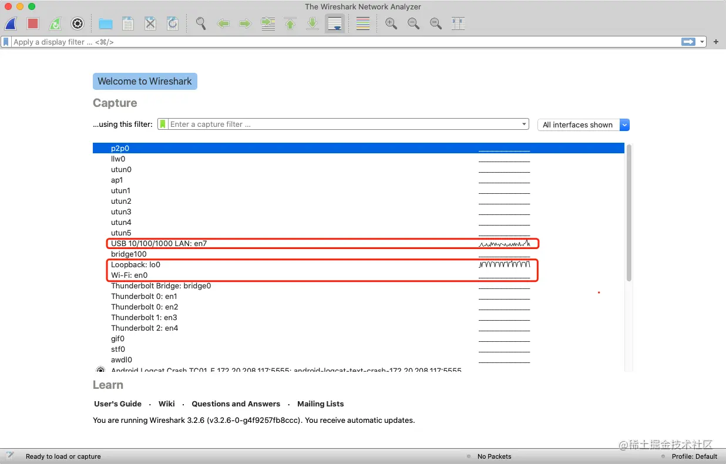The height and width of the screenshot is (464, 726).
Task: Select Loopback: lo0 interface
Action: click(x=358, y=264)
